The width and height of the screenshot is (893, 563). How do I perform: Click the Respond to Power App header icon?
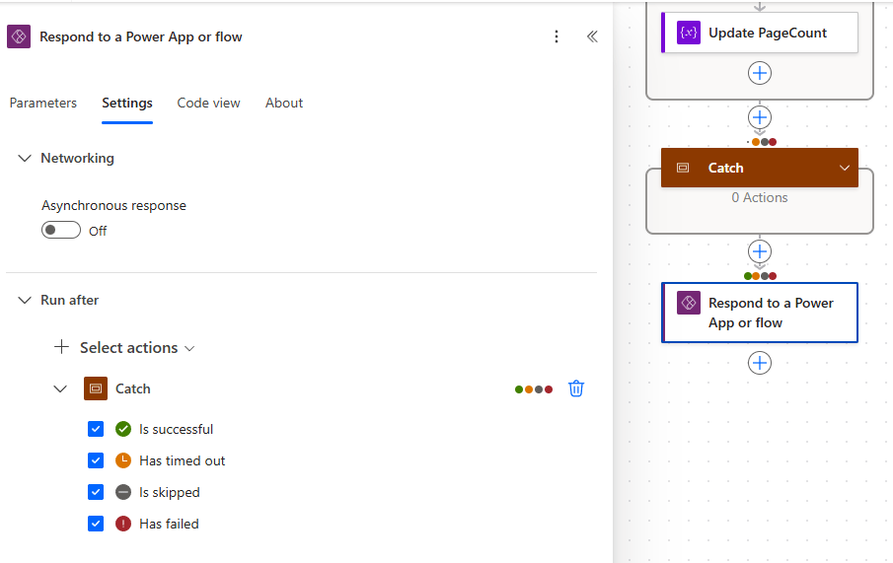click(x=20, y=36)
